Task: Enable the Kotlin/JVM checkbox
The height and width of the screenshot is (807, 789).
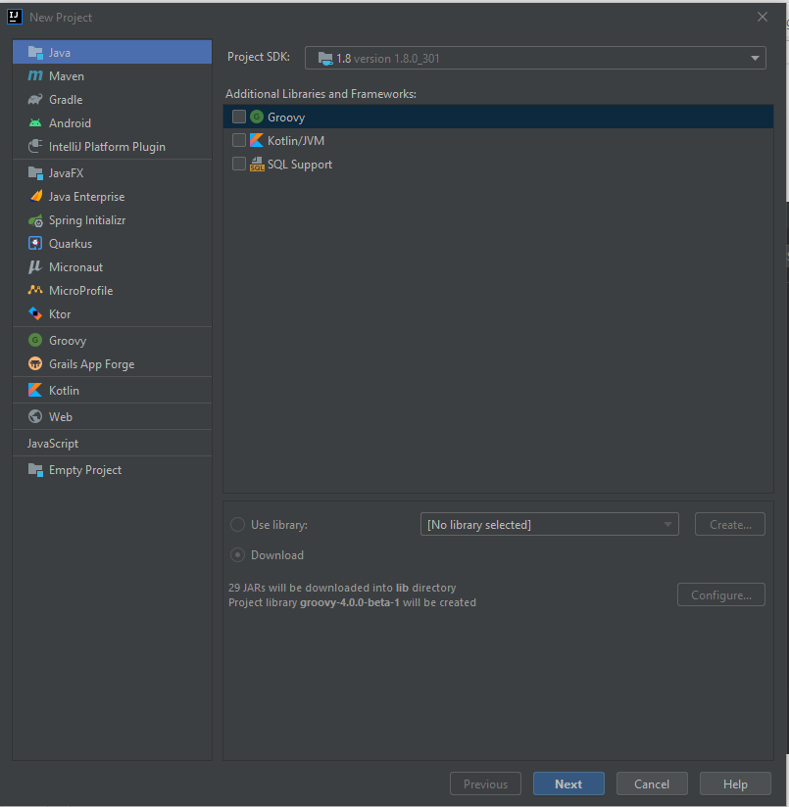Action: (239, 140)
